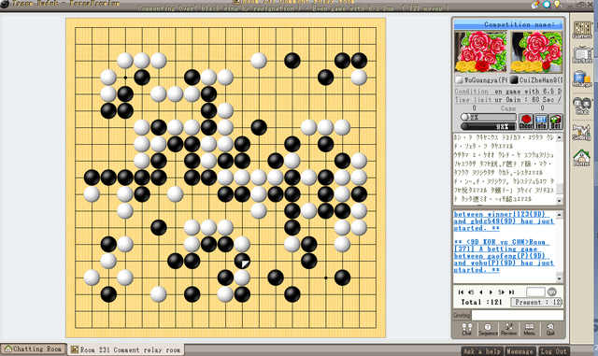Click the white 2% betting ratio bar

pyautogui.click(x=488, y=117)
